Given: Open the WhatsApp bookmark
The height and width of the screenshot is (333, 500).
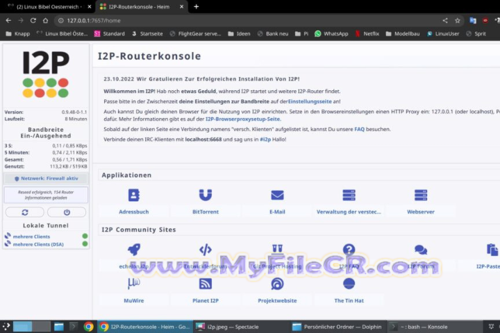Looking at the screenshot, I should click(x=331, y=33).
